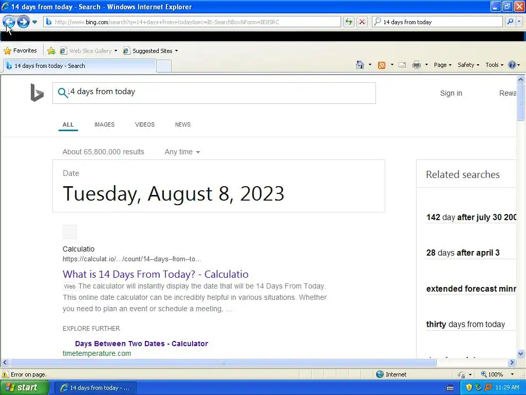
Task: Click the IE toolbar search box
Action: 438,22
